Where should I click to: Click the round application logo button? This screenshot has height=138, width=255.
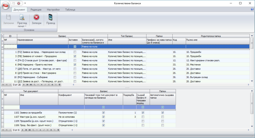click(5, 5)
